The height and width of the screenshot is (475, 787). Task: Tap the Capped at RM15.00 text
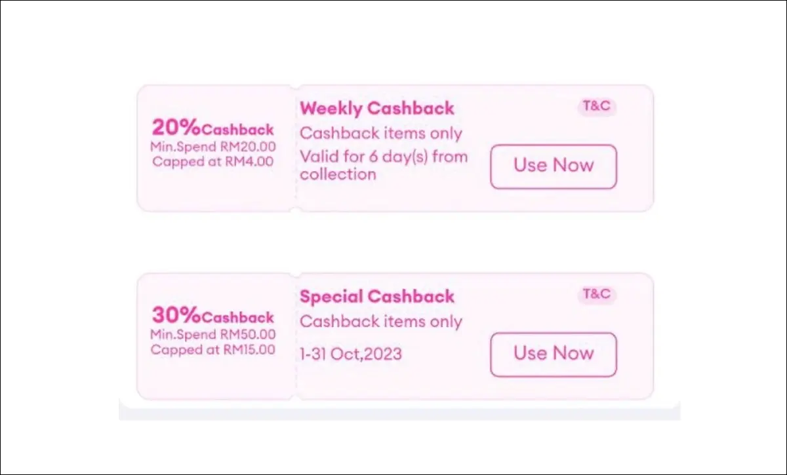coord(213,349)
